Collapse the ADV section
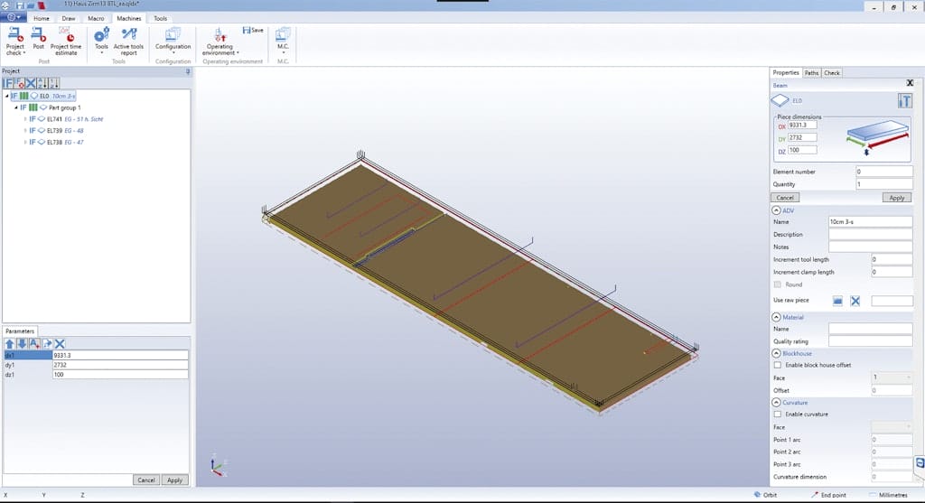 click(777, 210)
